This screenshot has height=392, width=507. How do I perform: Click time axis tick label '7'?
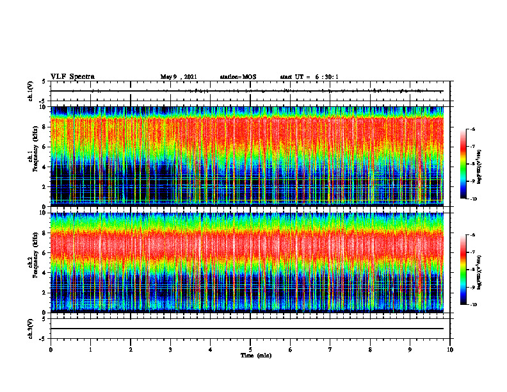click(x=330, y=350)
